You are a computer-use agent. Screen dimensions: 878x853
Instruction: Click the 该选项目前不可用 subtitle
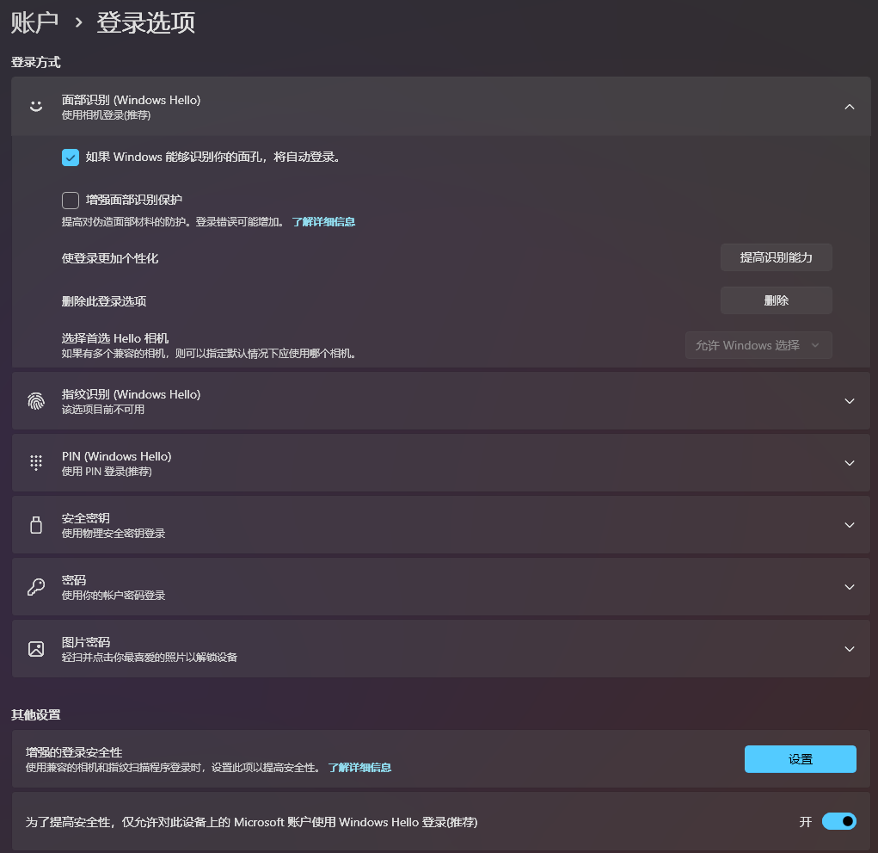pos(103,410)
